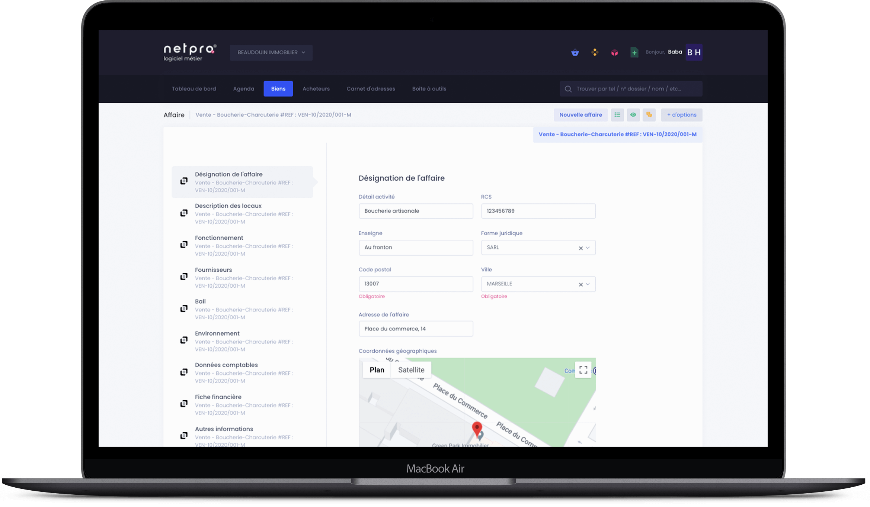
Task: Select the Biens navigation tab
Action: 278,89
